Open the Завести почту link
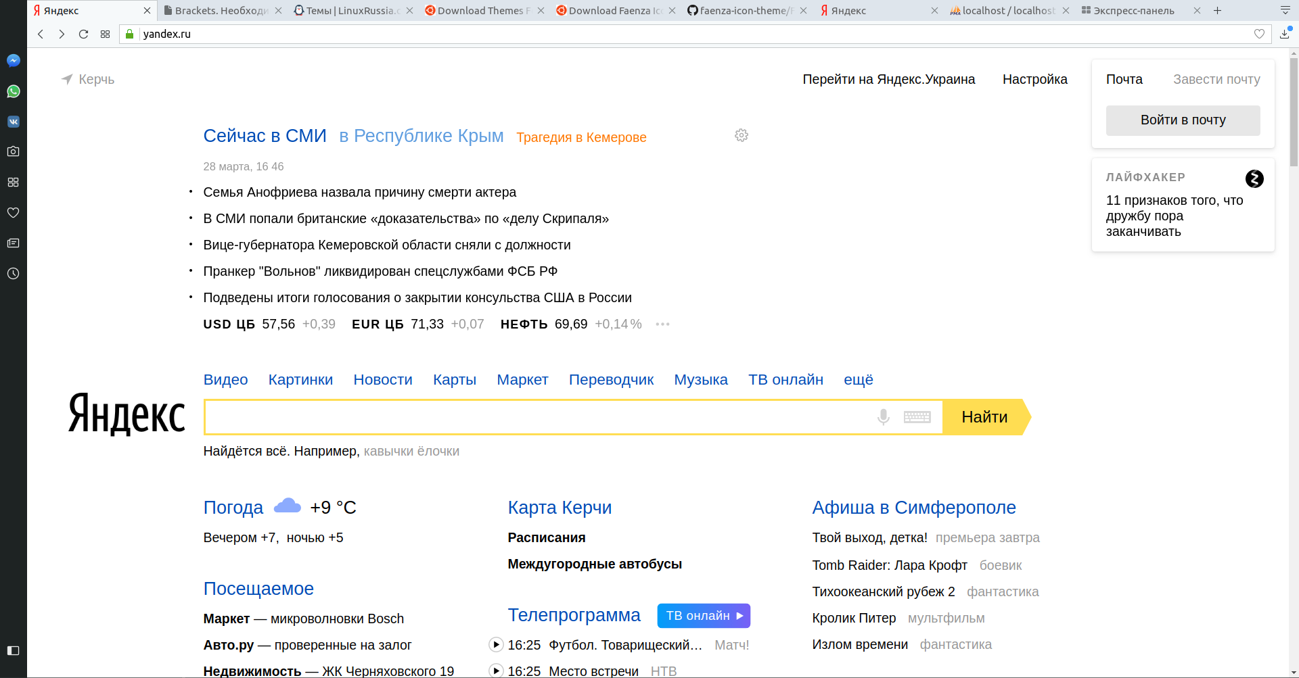 coord(1216,79)
